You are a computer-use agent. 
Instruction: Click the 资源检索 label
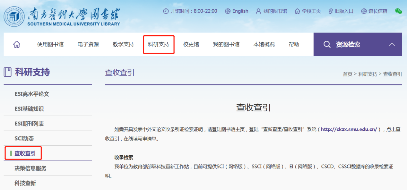[x=348, y=45]
